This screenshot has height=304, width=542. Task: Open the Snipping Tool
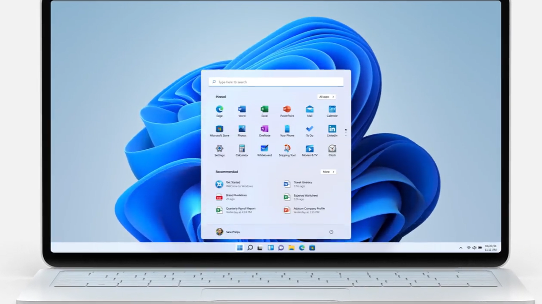point(287,149)
